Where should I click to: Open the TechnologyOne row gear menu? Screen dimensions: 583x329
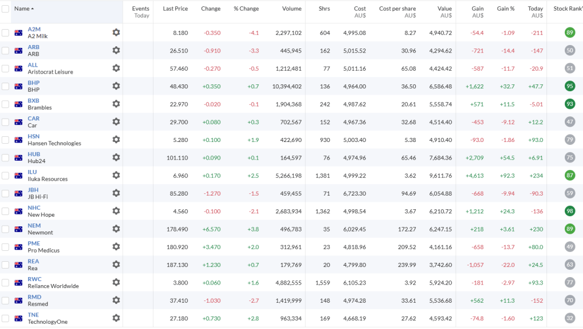point(116,318)
